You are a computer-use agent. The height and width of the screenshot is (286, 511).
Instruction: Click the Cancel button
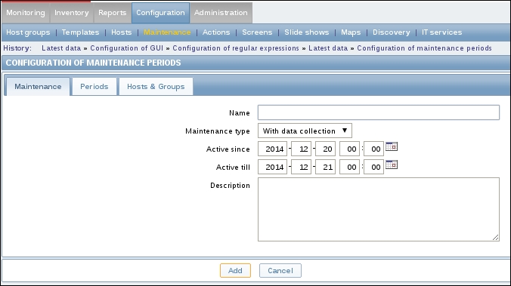pos(280,270)
